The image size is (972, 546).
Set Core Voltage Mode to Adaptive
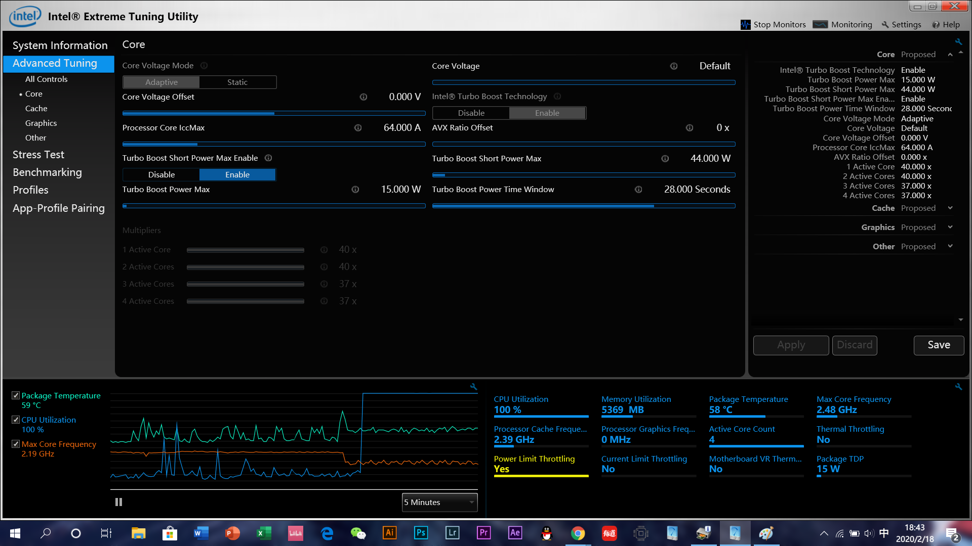point(161,82)
